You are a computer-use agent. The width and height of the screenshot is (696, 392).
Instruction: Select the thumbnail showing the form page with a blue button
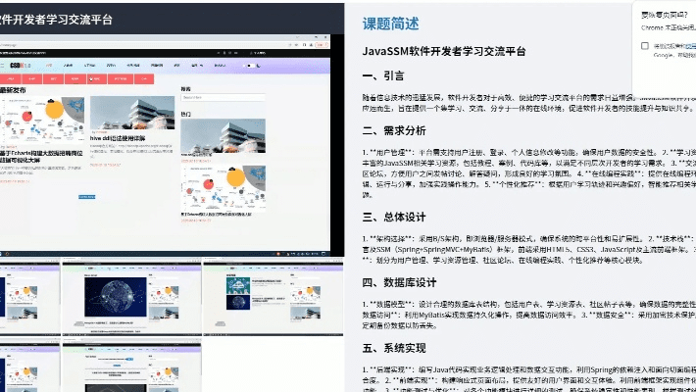pos(131,367)
